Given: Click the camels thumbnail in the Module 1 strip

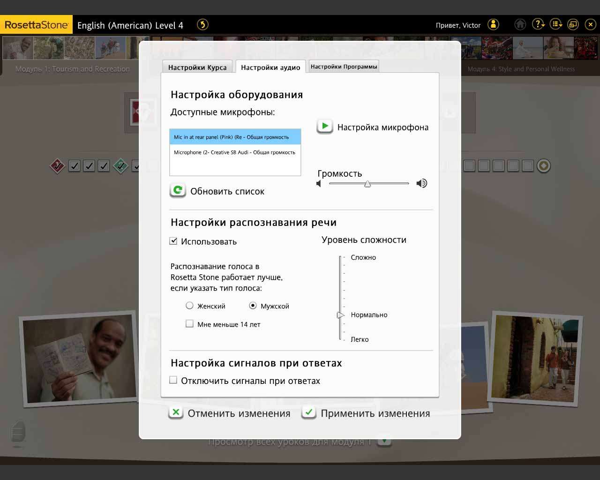Looking at the screenshot, I should [110, 47].
